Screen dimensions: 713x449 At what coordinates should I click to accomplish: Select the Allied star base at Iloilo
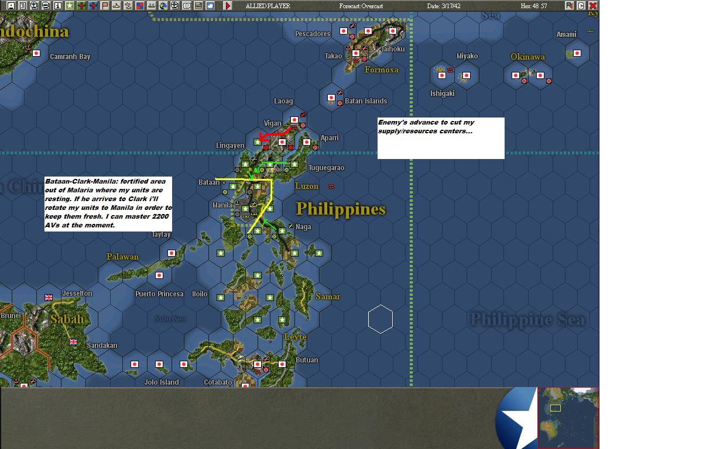[221, 298]
